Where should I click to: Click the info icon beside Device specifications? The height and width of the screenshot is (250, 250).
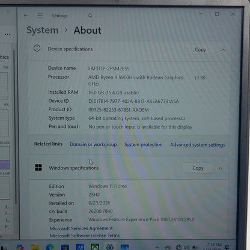[37, 48]
